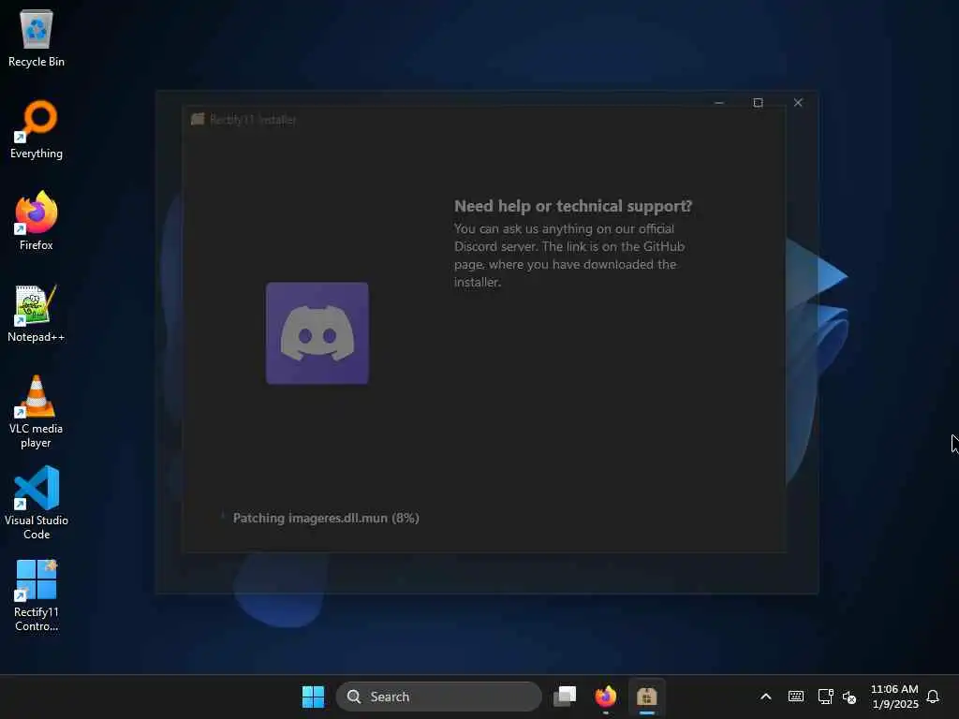Activate the Rectify11 installer taskbar icon

tap(646, 697)
